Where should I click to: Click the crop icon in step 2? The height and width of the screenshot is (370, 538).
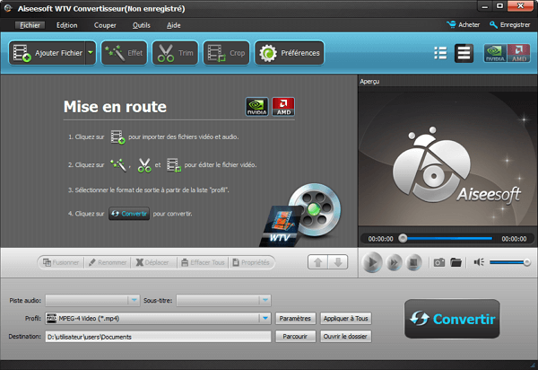[174, 165]
